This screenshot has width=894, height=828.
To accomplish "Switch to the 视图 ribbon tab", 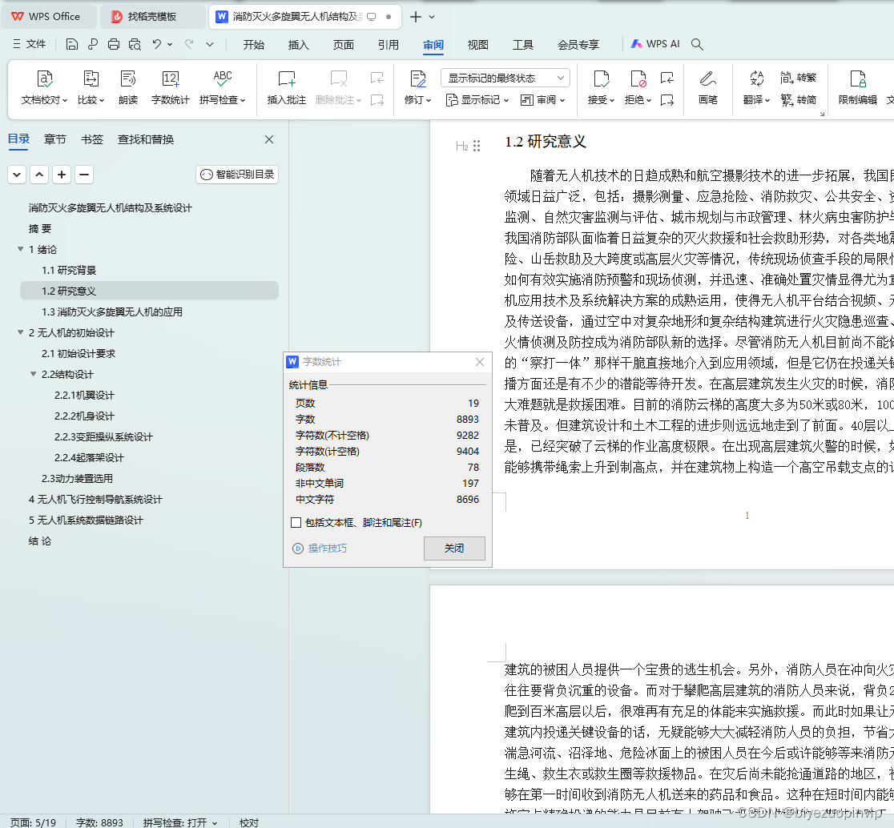I will (477, 45).
